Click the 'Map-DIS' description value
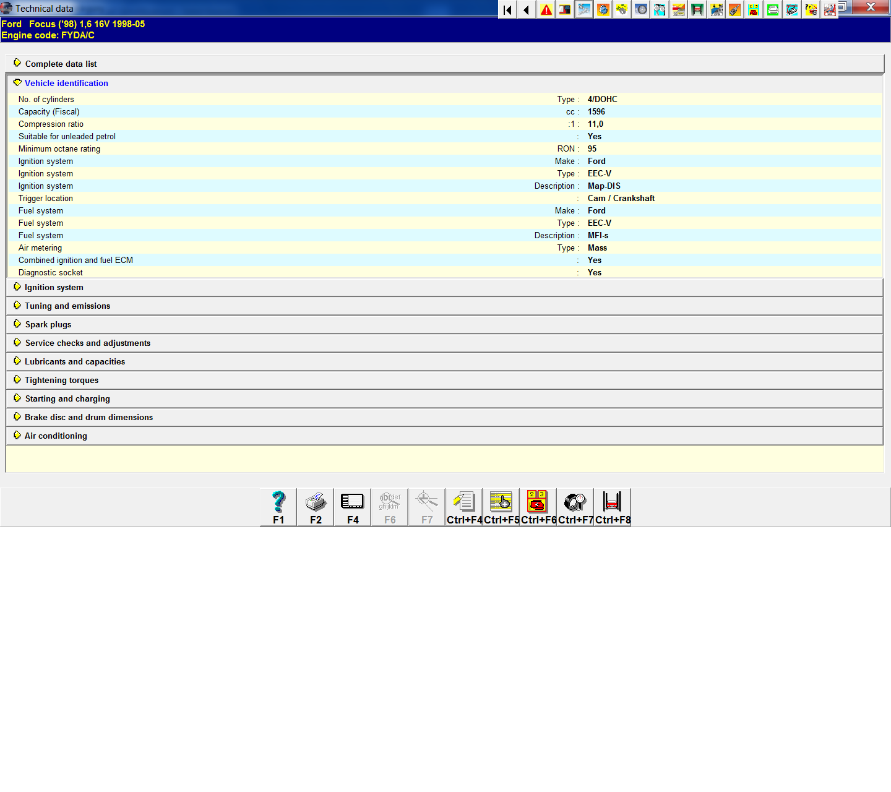 604,186
